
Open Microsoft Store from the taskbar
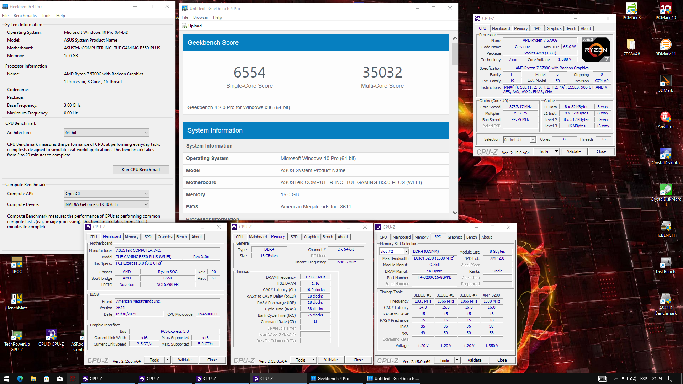[46, 378]
